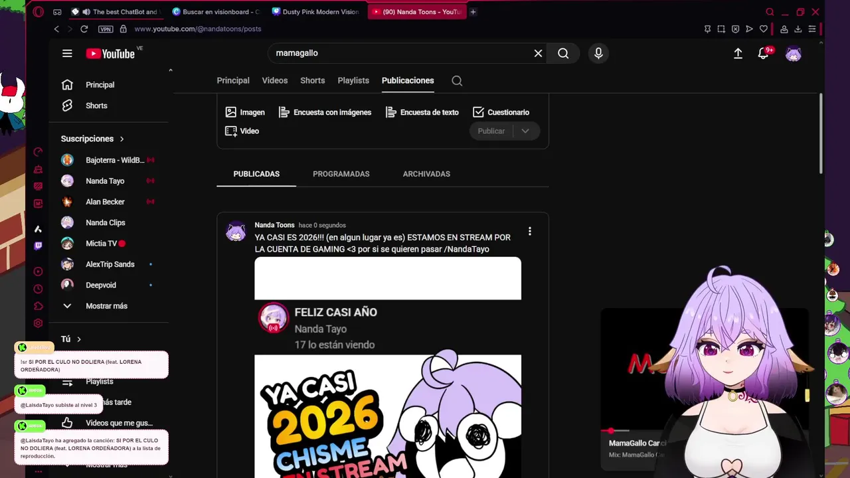Click the YouTube logo
Viewport: 850px width, 478px height.
[x=110, y=54]
